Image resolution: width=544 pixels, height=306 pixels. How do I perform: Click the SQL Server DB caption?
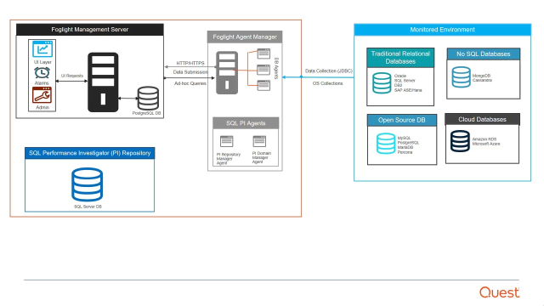pos(88,207)
